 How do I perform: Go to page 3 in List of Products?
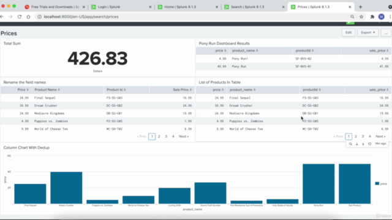pos(363,136)
